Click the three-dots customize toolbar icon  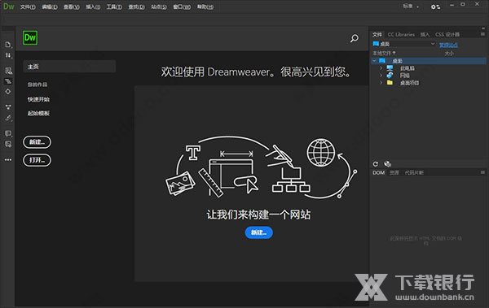click(x=8, y=159)
